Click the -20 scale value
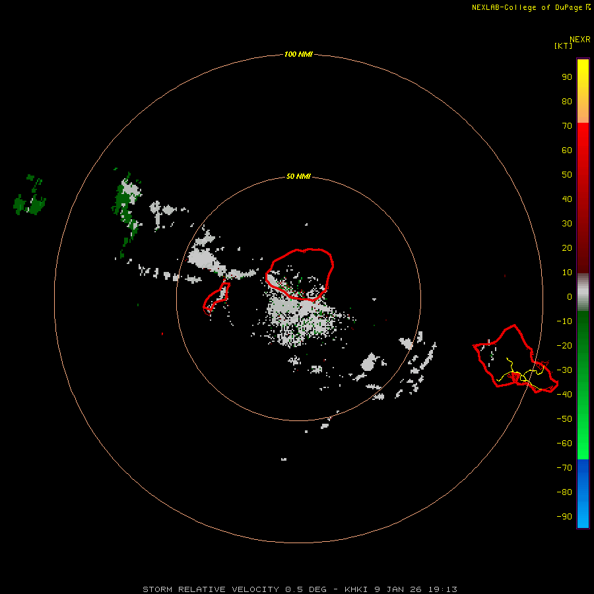 pyautogui.click(x=564, y=346)
